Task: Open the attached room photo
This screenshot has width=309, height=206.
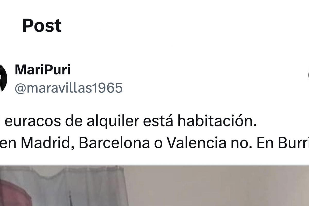Action: pos(154,186)
